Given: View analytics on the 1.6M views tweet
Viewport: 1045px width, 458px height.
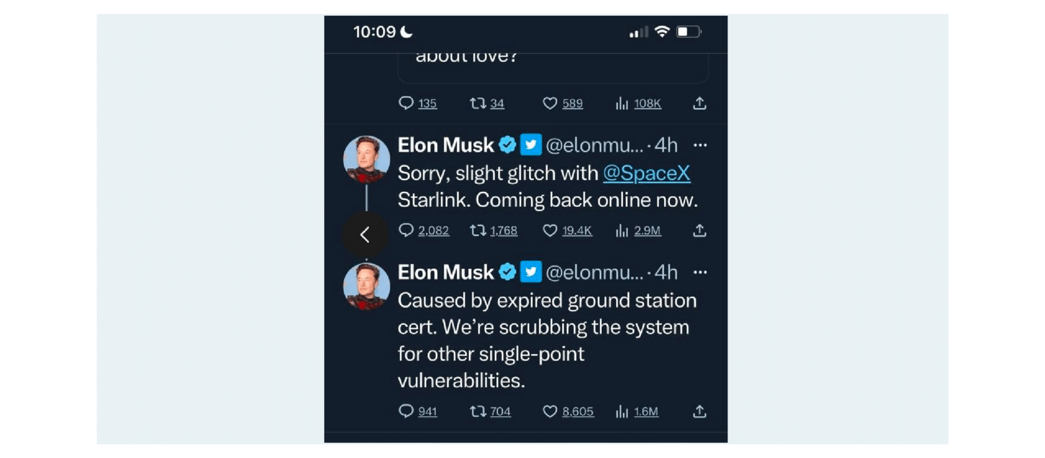Looking at the screenshot, I should pos(622,411).
